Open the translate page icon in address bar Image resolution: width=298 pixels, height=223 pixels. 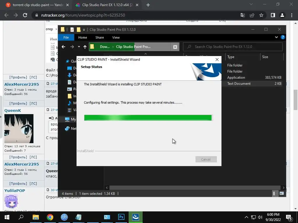tap(243, 15)
